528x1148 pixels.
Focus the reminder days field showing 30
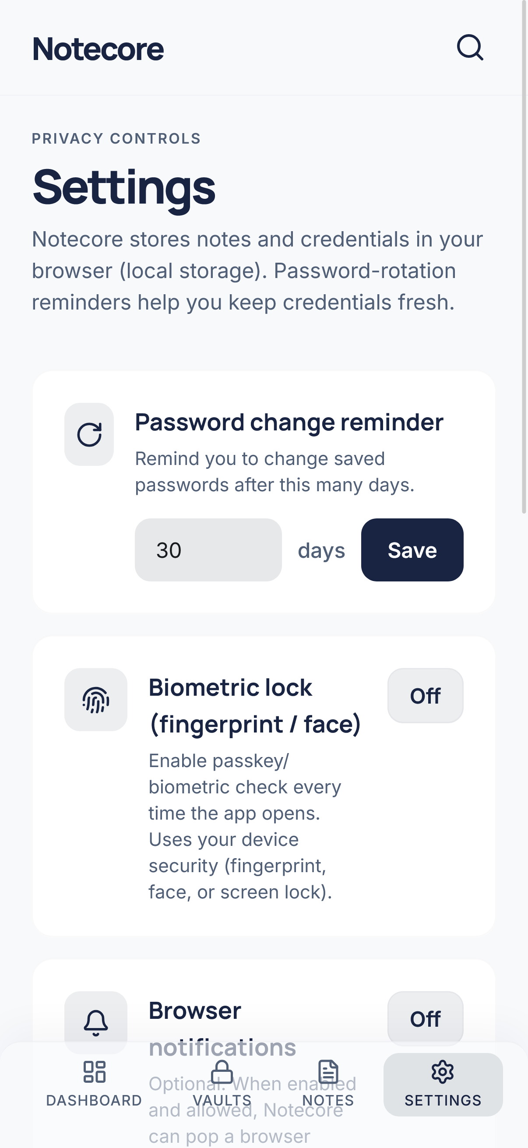click(208, 550)
